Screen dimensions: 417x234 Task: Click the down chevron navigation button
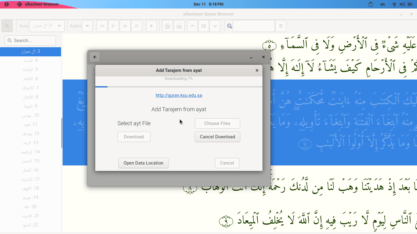[215, 26]
